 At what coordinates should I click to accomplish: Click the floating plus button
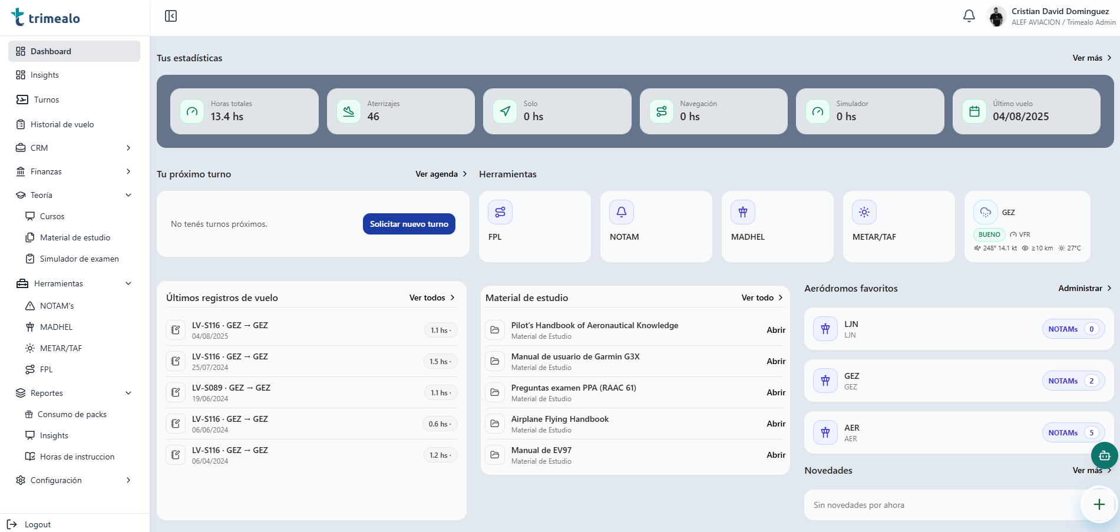(x=1099, y=504)
